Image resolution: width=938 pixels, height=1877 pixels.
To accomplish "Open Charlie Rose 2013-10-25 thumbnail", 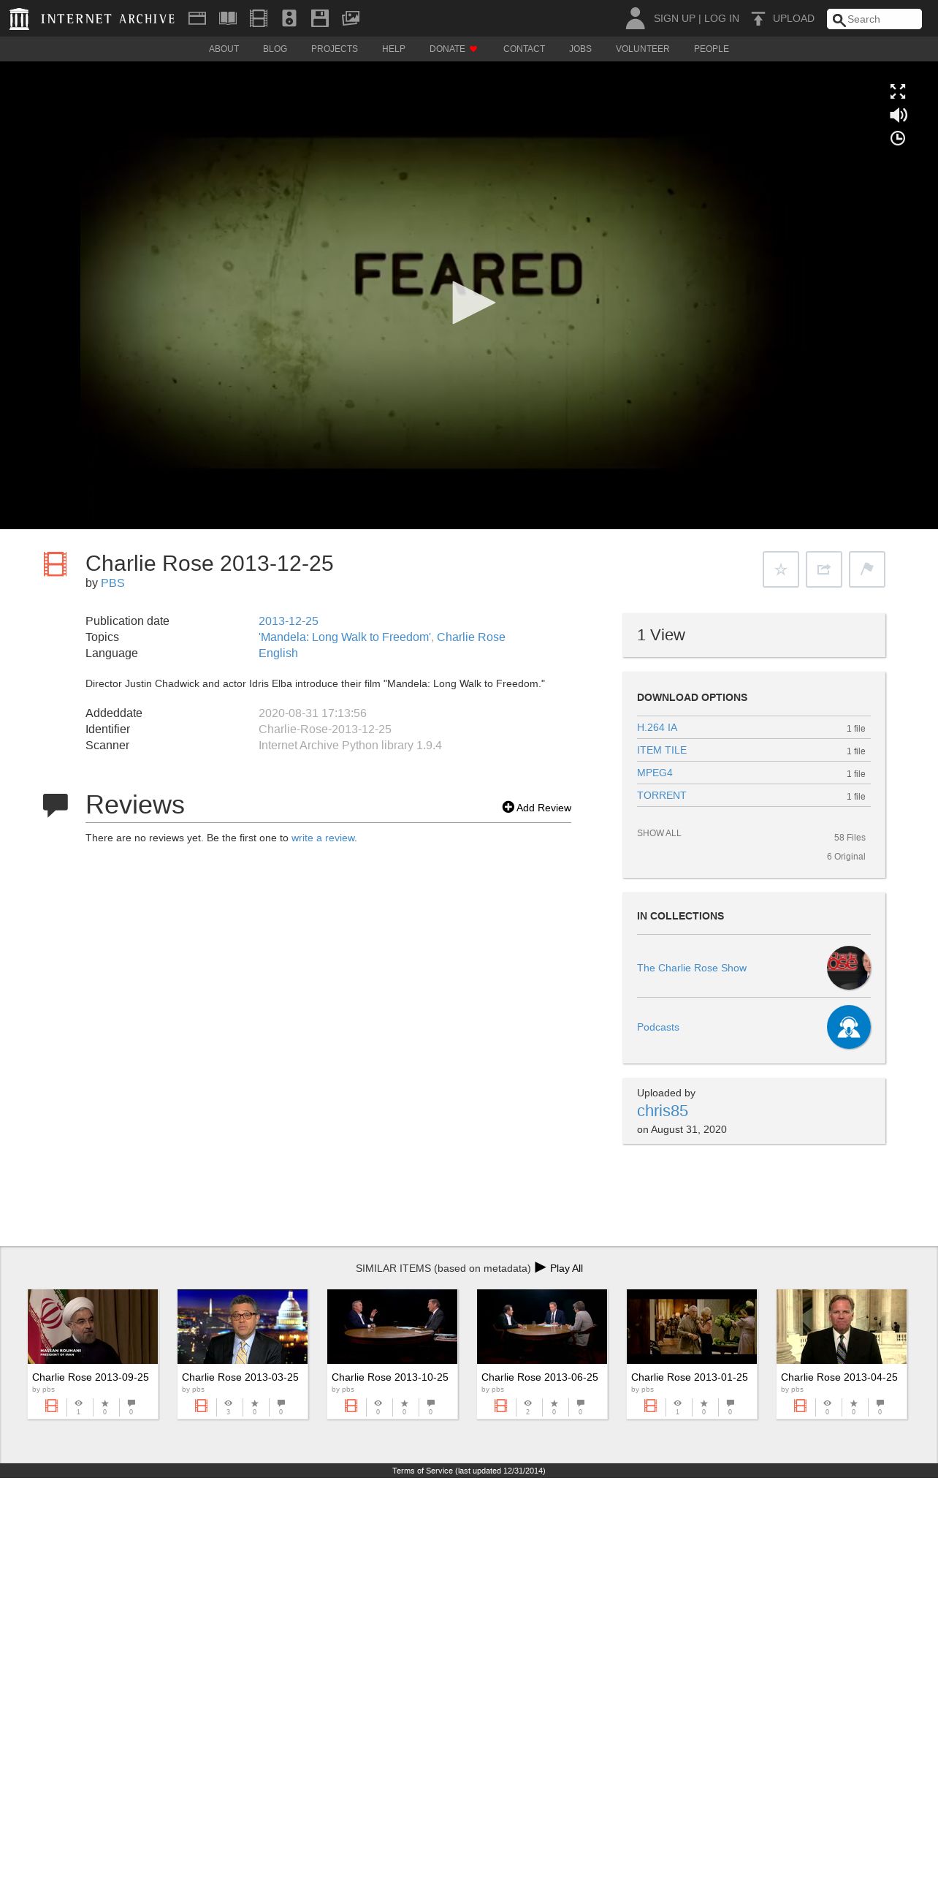I will (x=392, y=1327).
